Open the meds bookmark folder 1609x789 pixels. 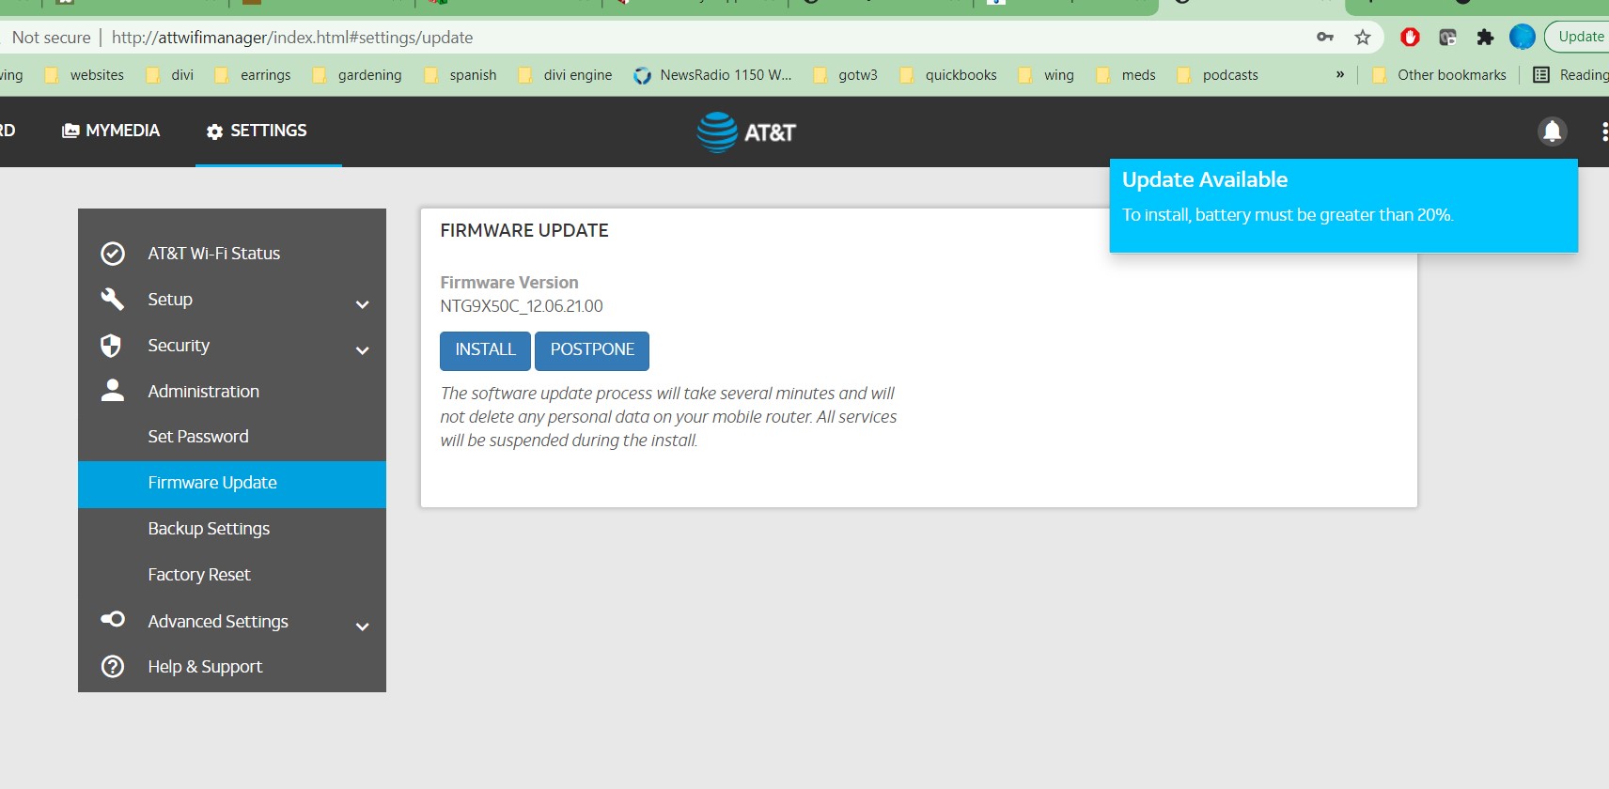(x=1126, y=75)
